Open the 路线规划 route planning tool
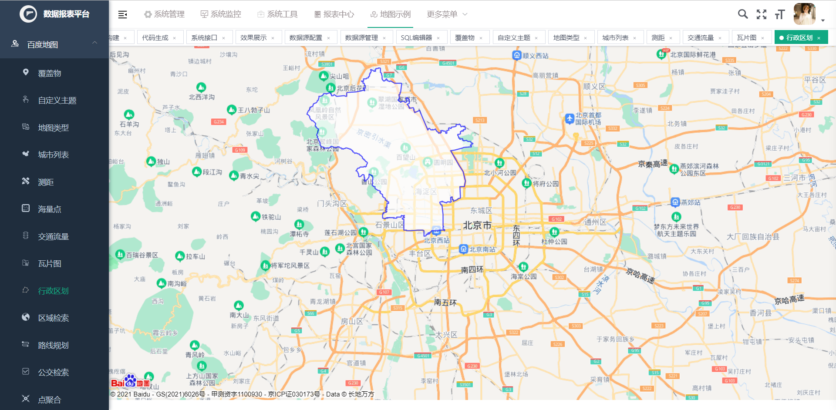836x410 pixels. click(53, 345)
